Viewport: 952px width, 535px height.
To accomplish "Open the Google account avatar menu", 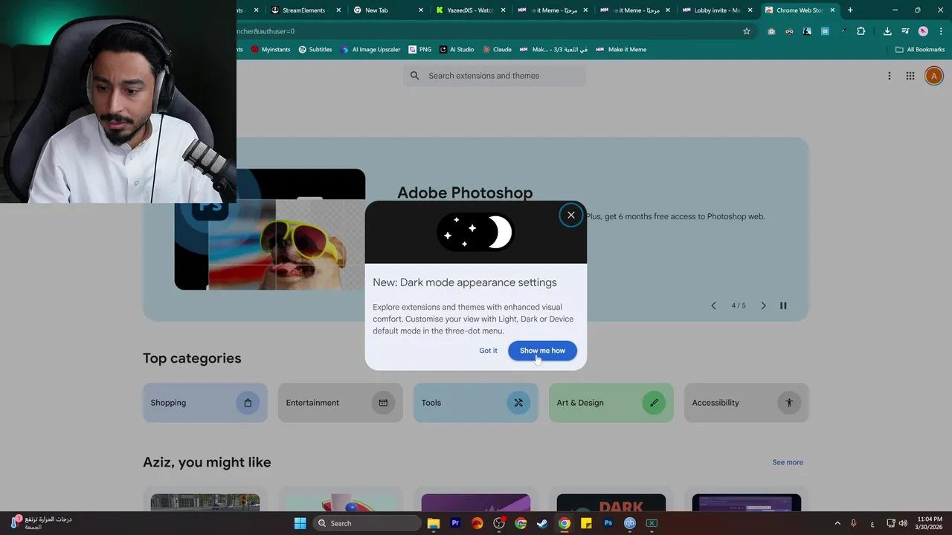I will [x=933, y=76].
